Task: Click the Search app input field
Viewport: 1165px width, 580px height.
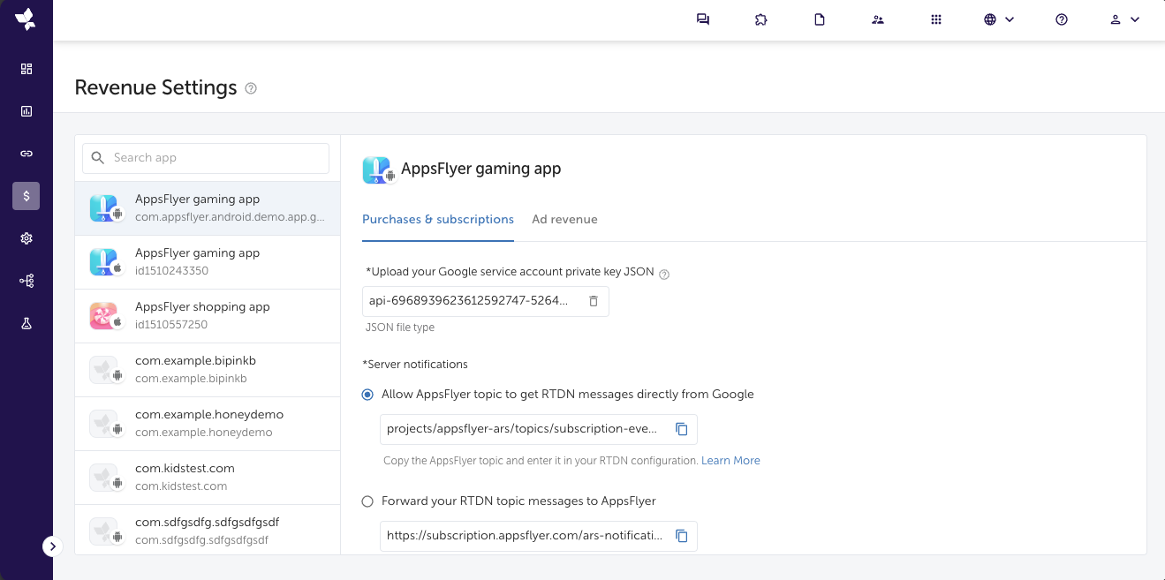Action: [206, 158]
